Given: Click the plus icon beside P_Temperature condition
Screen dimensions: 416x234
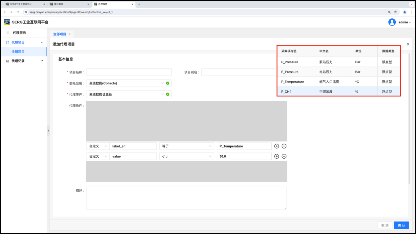Looking at the screenshot, I should [x=277, y=146].
